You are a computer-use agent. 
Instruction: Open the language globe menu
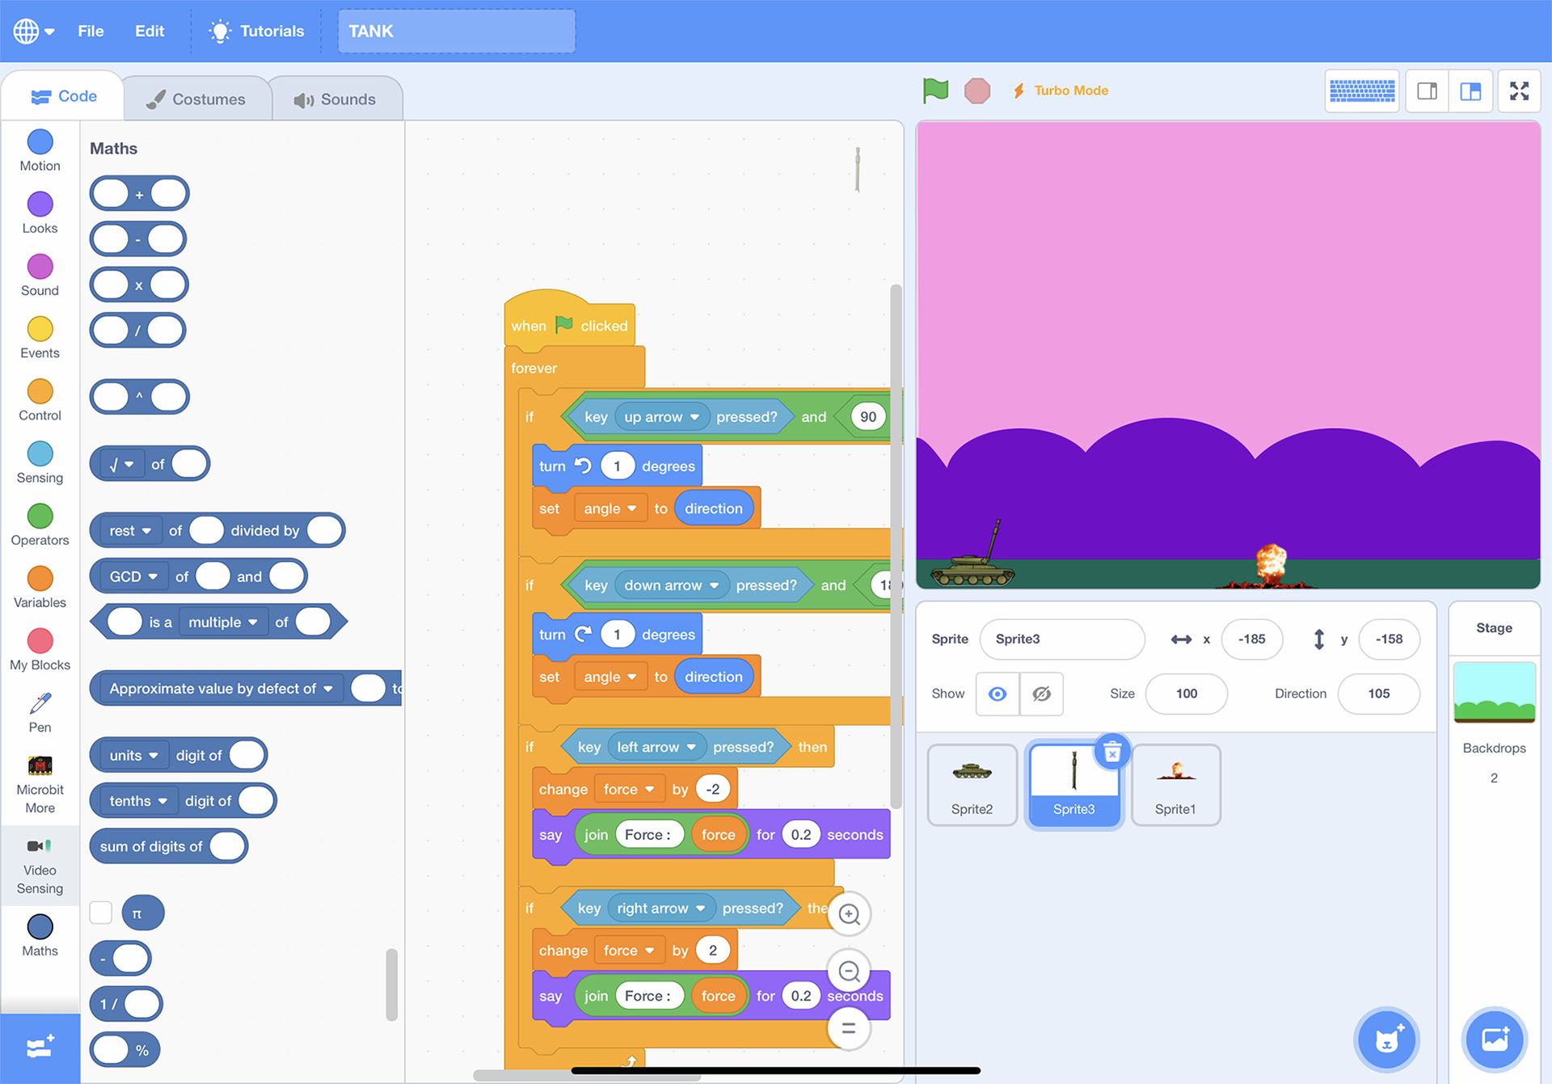[32, 31]
